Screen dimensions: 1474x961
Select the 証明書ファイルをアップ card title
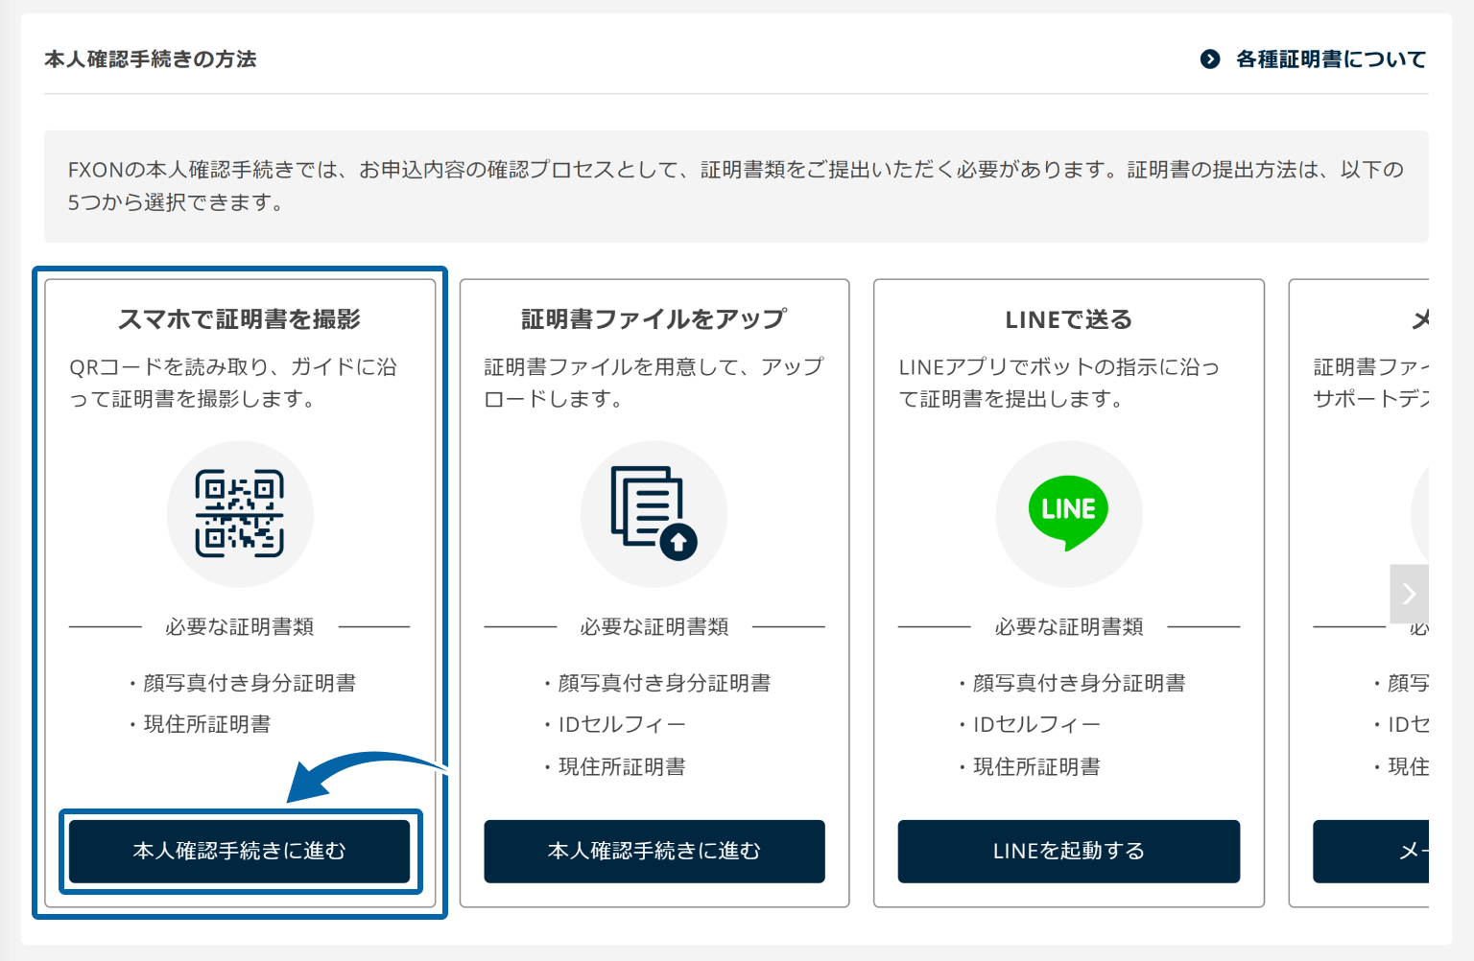point(654,319)
